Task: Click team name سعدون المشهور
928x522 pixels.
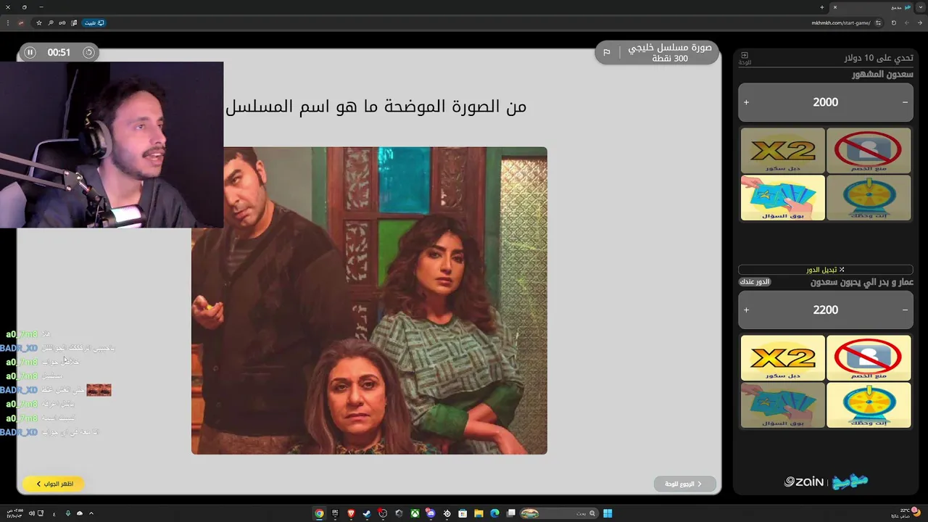Action: coord(882,74)
